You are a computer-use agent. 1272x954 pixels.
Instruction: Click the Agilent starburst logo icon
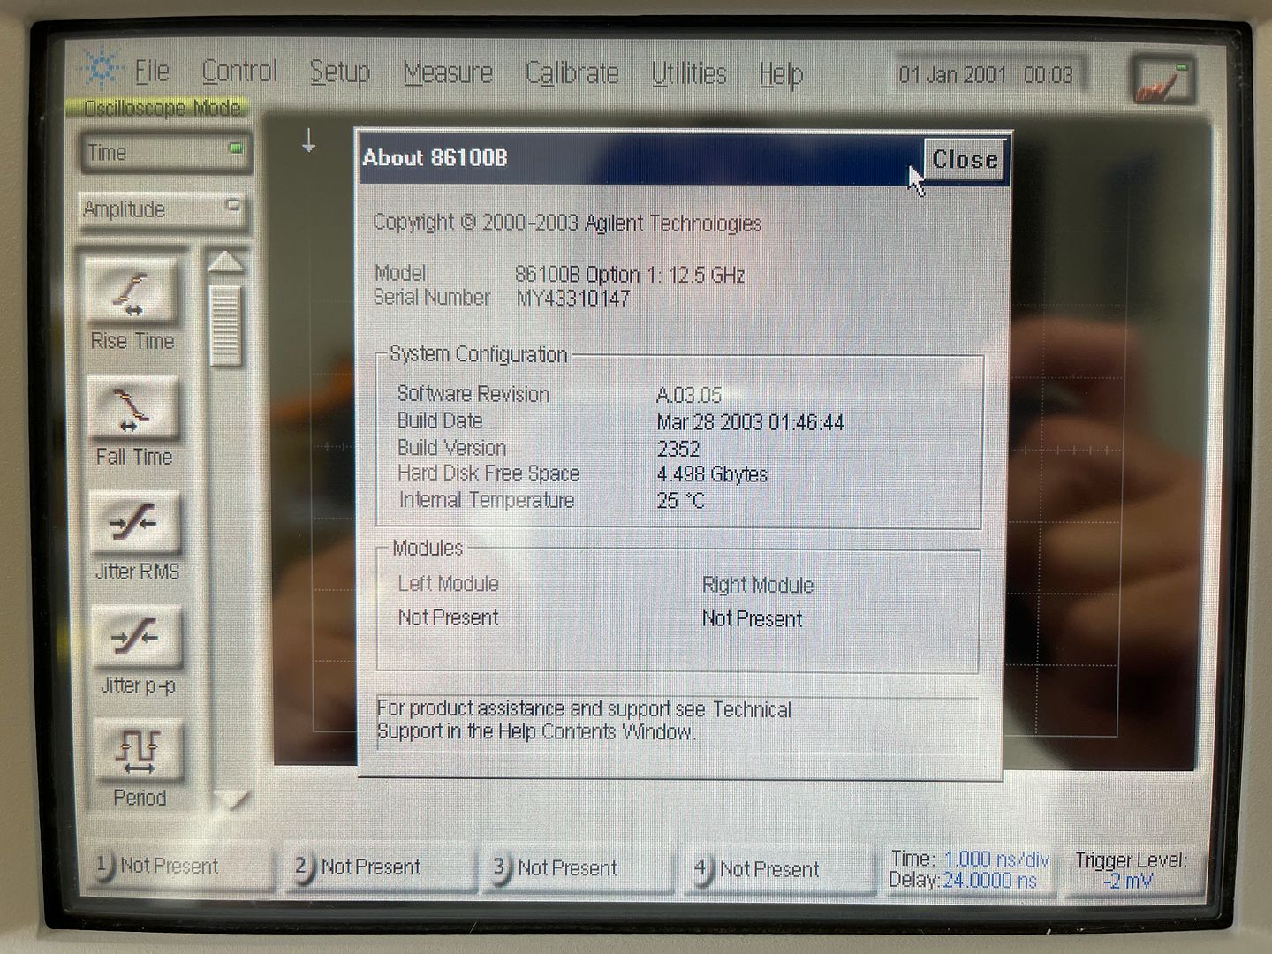coord(101,69)
